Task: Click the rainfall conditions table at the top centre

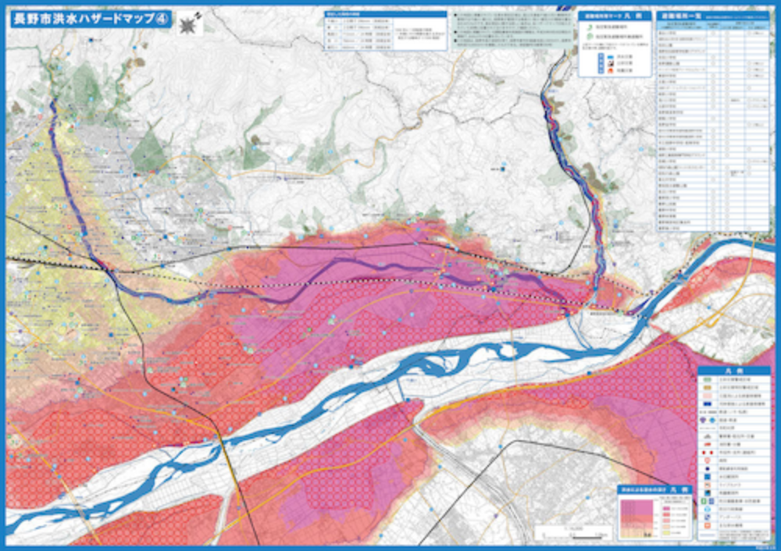Action: (x=386, y=30)
